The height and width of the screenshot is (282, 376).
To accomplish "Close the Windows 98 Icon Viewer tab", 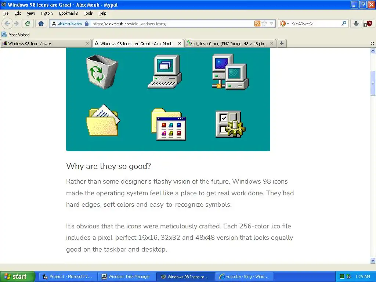I will tap(87, 43).
